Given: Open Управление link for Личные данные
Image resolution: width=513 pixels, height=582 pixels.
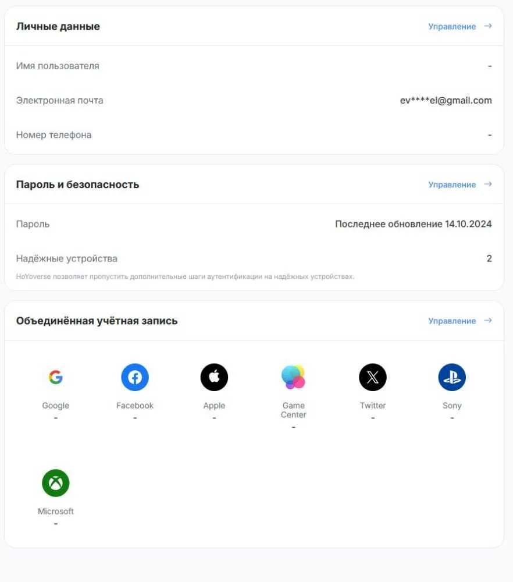Looking at the screenshot, I should (x=452, y=26).
